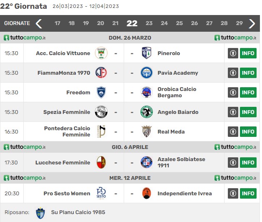Viewport: 262px width, 222px height.
Task: Click up-arrow icon for the Freedom match
Action: [233, 92]
